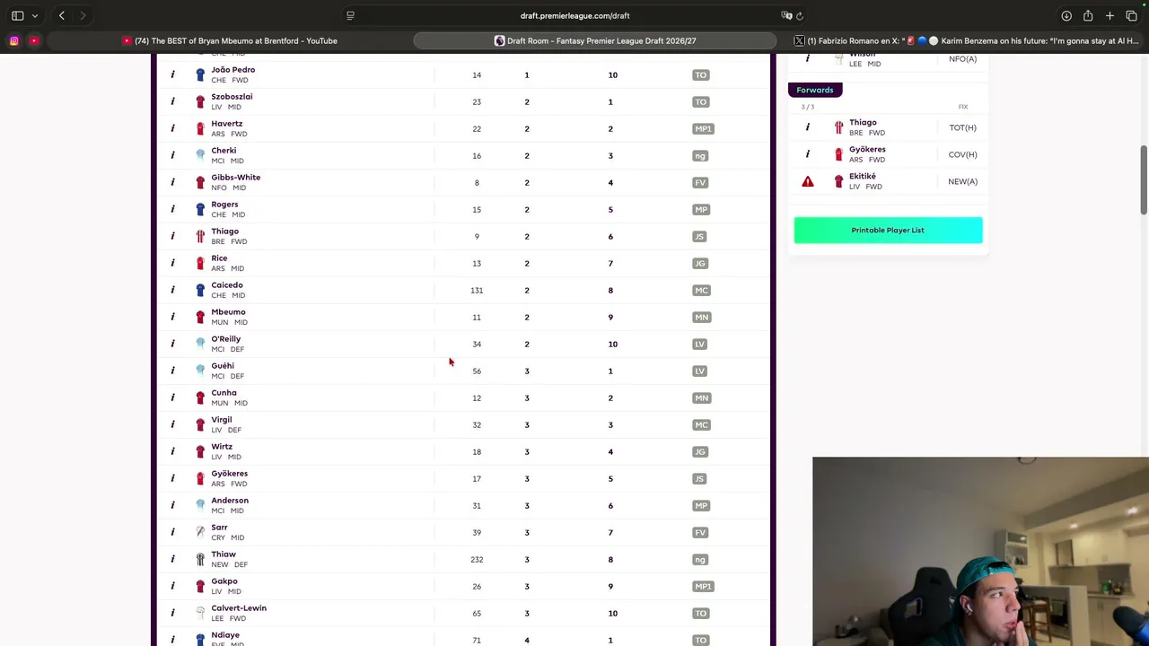Click the Printable Player List button
This screenshot has height=646, width=1149.
888,230
